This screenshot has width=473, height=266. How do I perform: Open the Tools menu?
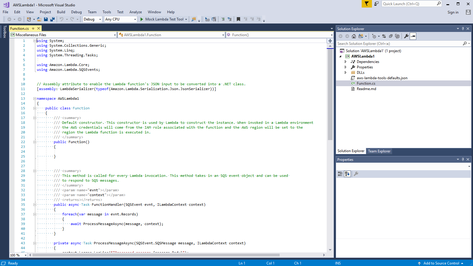pyautogui.click(x=107, y=12)
